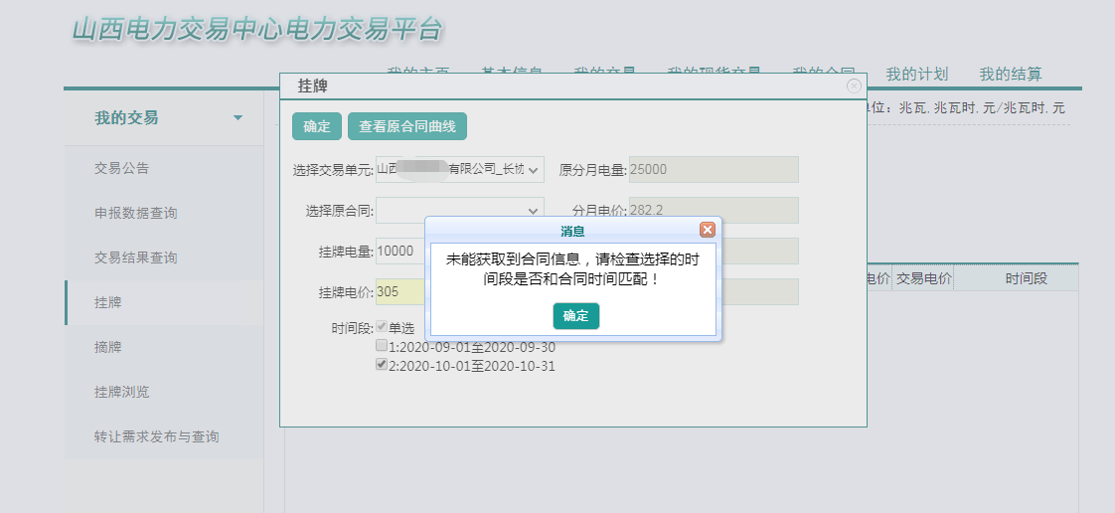Uncheck the 2020-10-01至2020-10-31 period option
The width and height of the screenshot is (1115, 513).
(382, 365)
